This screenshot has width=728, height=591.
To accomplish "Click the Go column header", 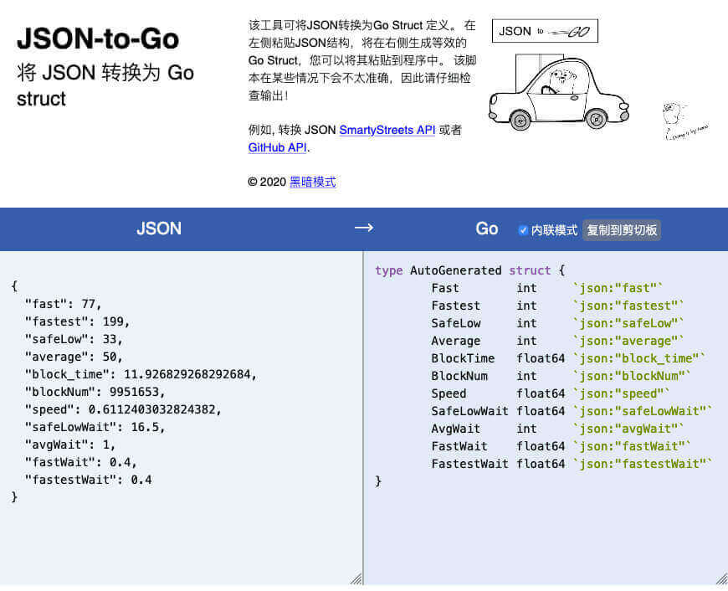I will tap(487, 229).
